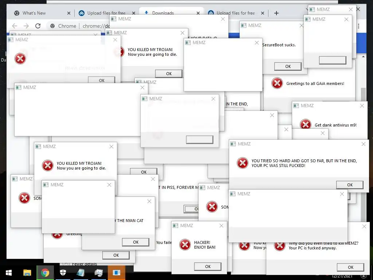The width and height of the screenshot is (373, 280).
Task: Switch to the Downloads tab
Action: coord(163,13)
